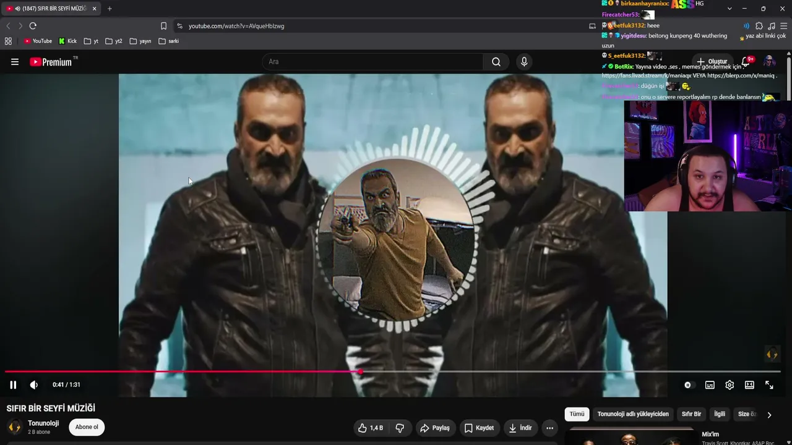The image size is (792, 445).
Task: Go forward in the browser
Action: pyautogui.click(x=20, y=26)
